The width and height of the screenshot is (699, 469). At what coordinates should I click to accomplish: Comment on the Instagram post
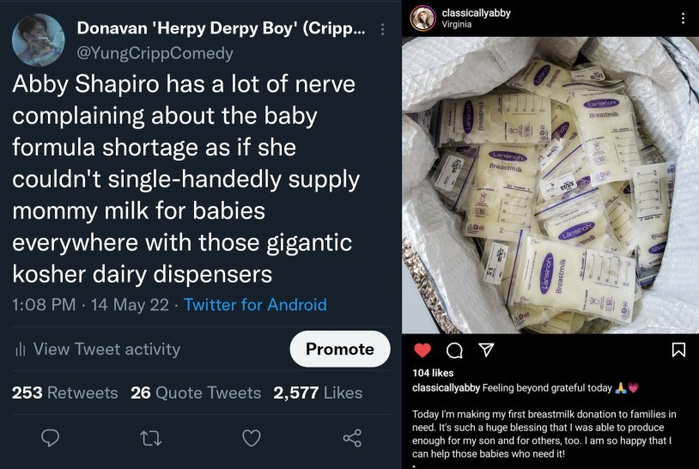point(454,350)
